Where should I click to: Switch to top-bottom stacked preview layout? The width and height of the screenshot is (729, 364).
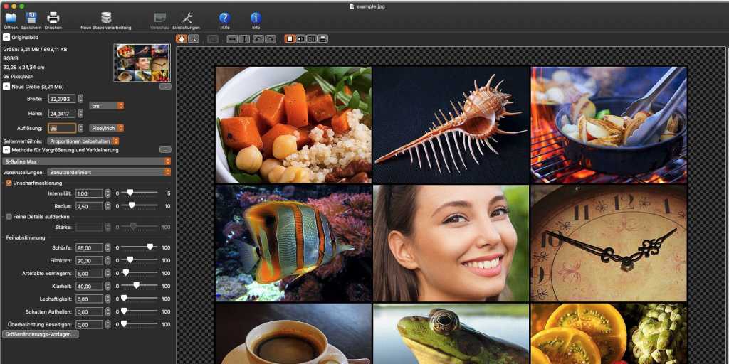click(x=323, y=39)
